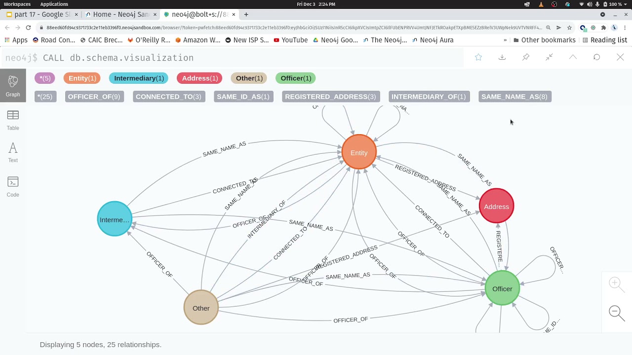
Task: Click the Cypher query editor text
Action: tap(118, 58)
